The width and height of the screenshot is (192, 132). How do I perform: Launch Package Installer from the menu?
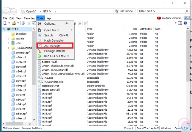click(55, 51)
